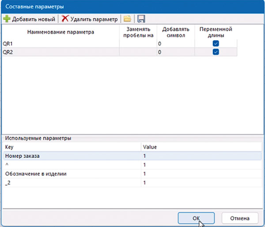Click Заменять пробелы на cell for QR1
The image size is (265, 227).
(138, 44)
